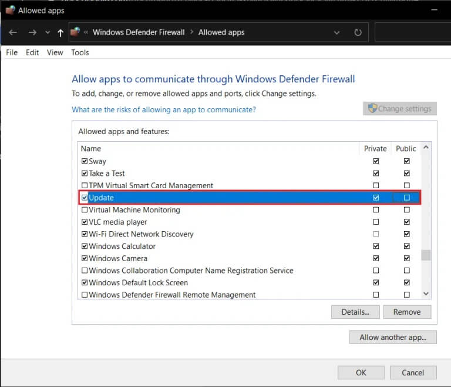This screenshot has height=387, width=451.
Task: Click the firewall icon in address bar
Action: point(76,32)
